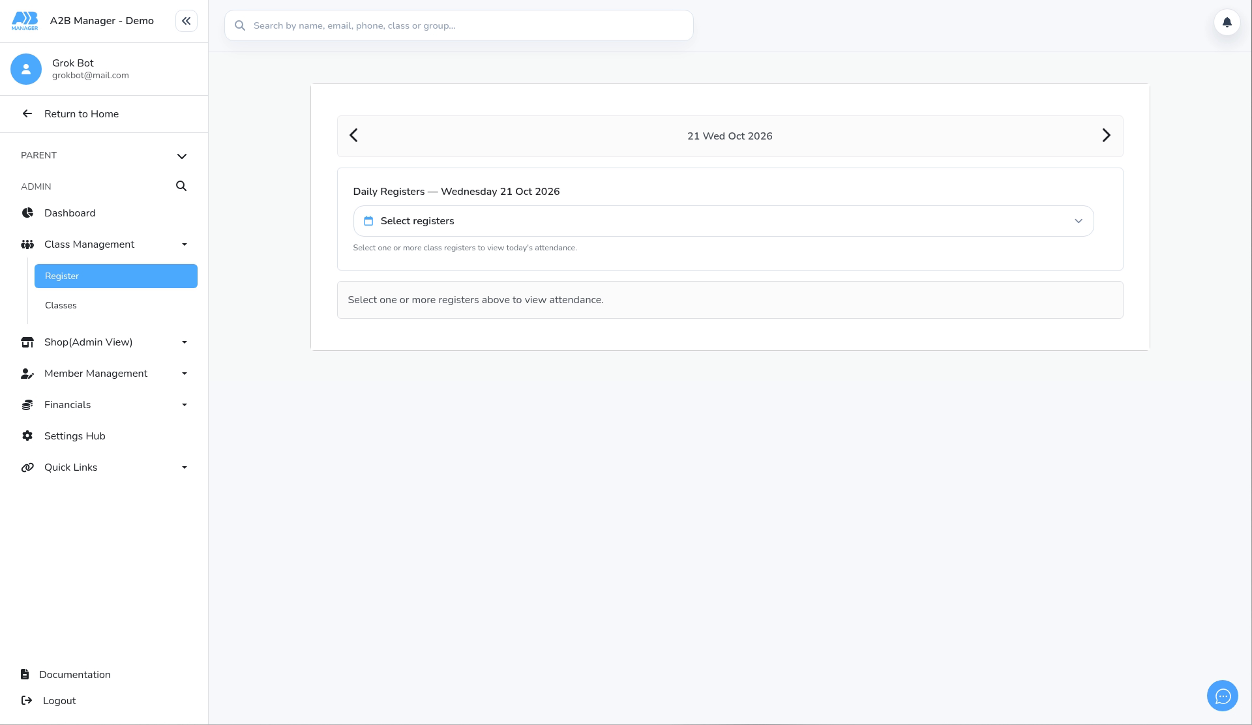Go to next day arrow
This screenshot has width=1252, height=725.
click(x=1106, y=136)
